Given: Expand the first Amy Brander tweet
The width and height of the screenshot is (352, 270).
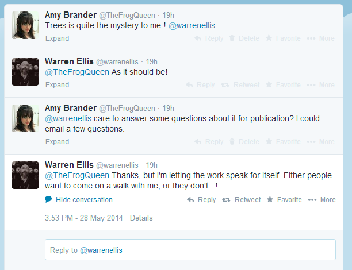Looking at the screenshot, I should tap(58, 38).
